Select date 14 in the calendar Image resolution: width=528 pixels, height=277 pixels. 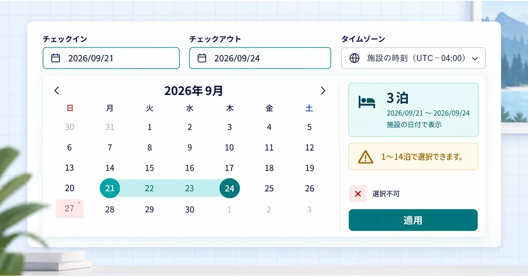click(x=110, y=168)
